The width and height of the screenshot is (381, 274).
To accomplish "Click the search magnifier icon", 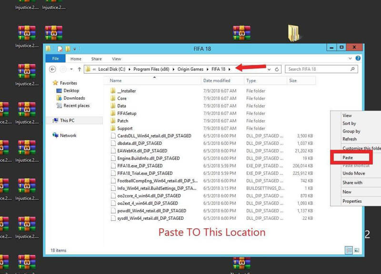I will (352, 69).
